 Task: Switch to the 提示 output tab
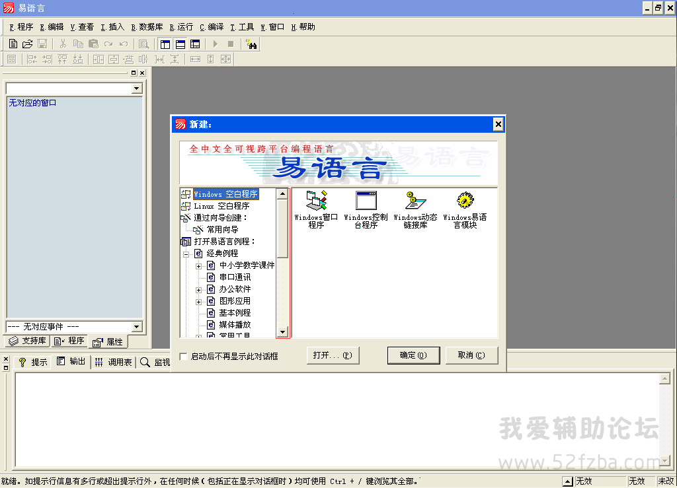(x=33, y=362)
